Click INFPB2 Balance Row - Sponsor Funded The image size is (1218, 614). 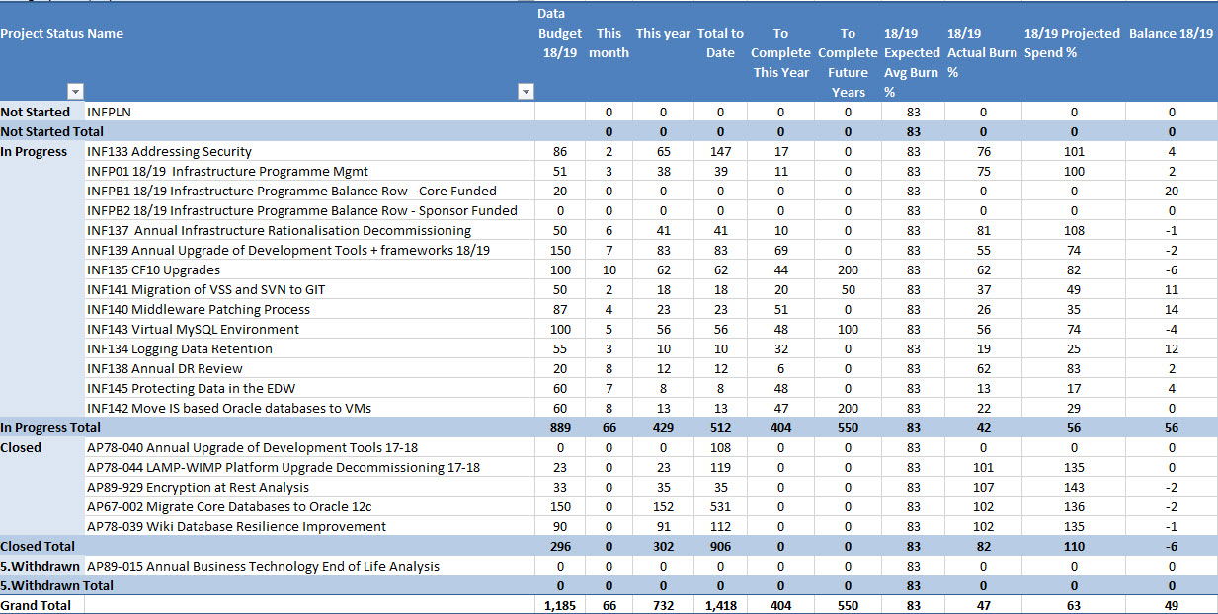click(x=302, y=210)
